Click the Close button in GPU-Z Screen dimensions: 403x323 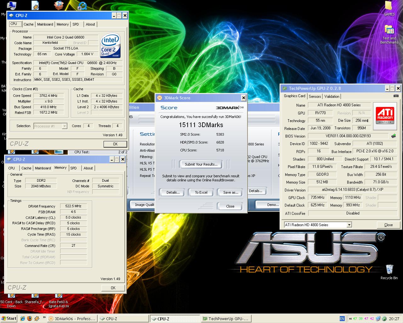point(389,225)
